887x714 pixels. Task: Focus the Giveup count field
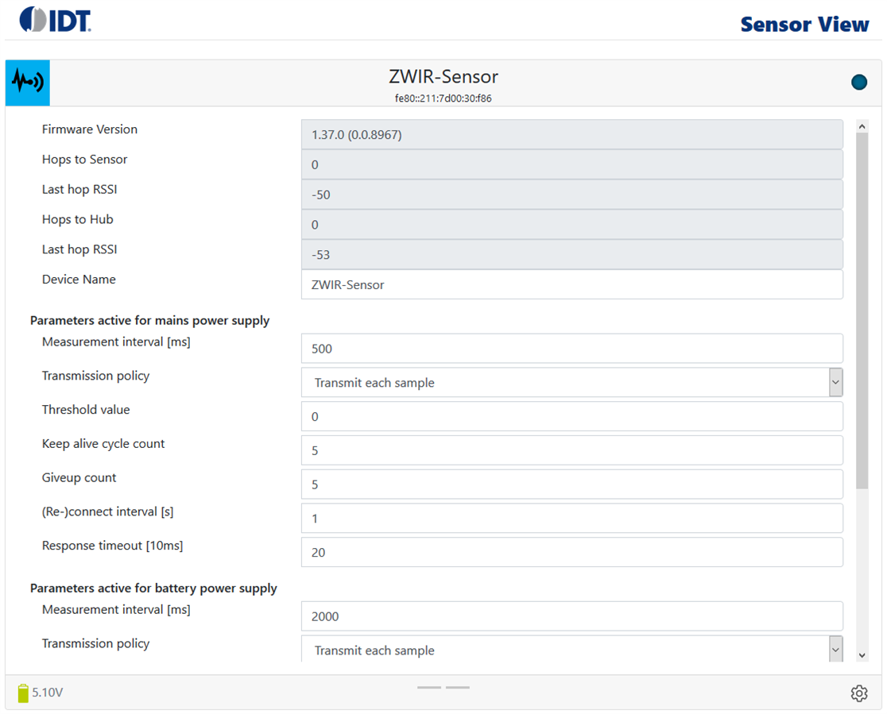click(x=571, y=484)
